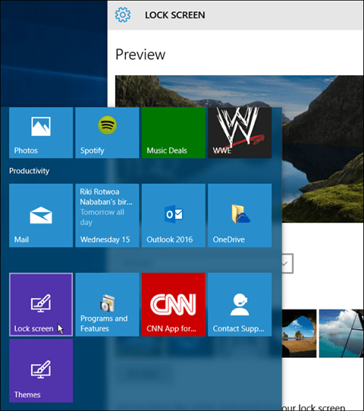Open the Photos tile

[41, 133]
